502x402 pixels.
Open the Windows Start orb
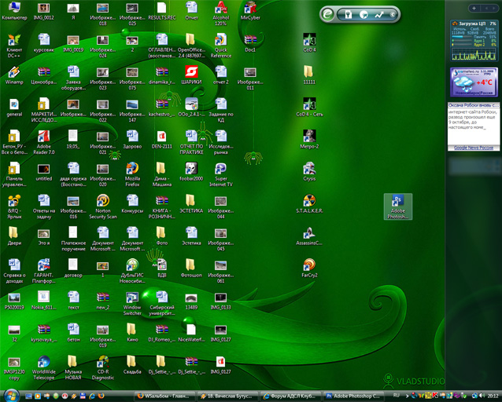point(12,395)
